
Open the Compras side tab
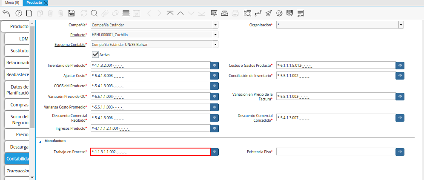click(17, 105)
